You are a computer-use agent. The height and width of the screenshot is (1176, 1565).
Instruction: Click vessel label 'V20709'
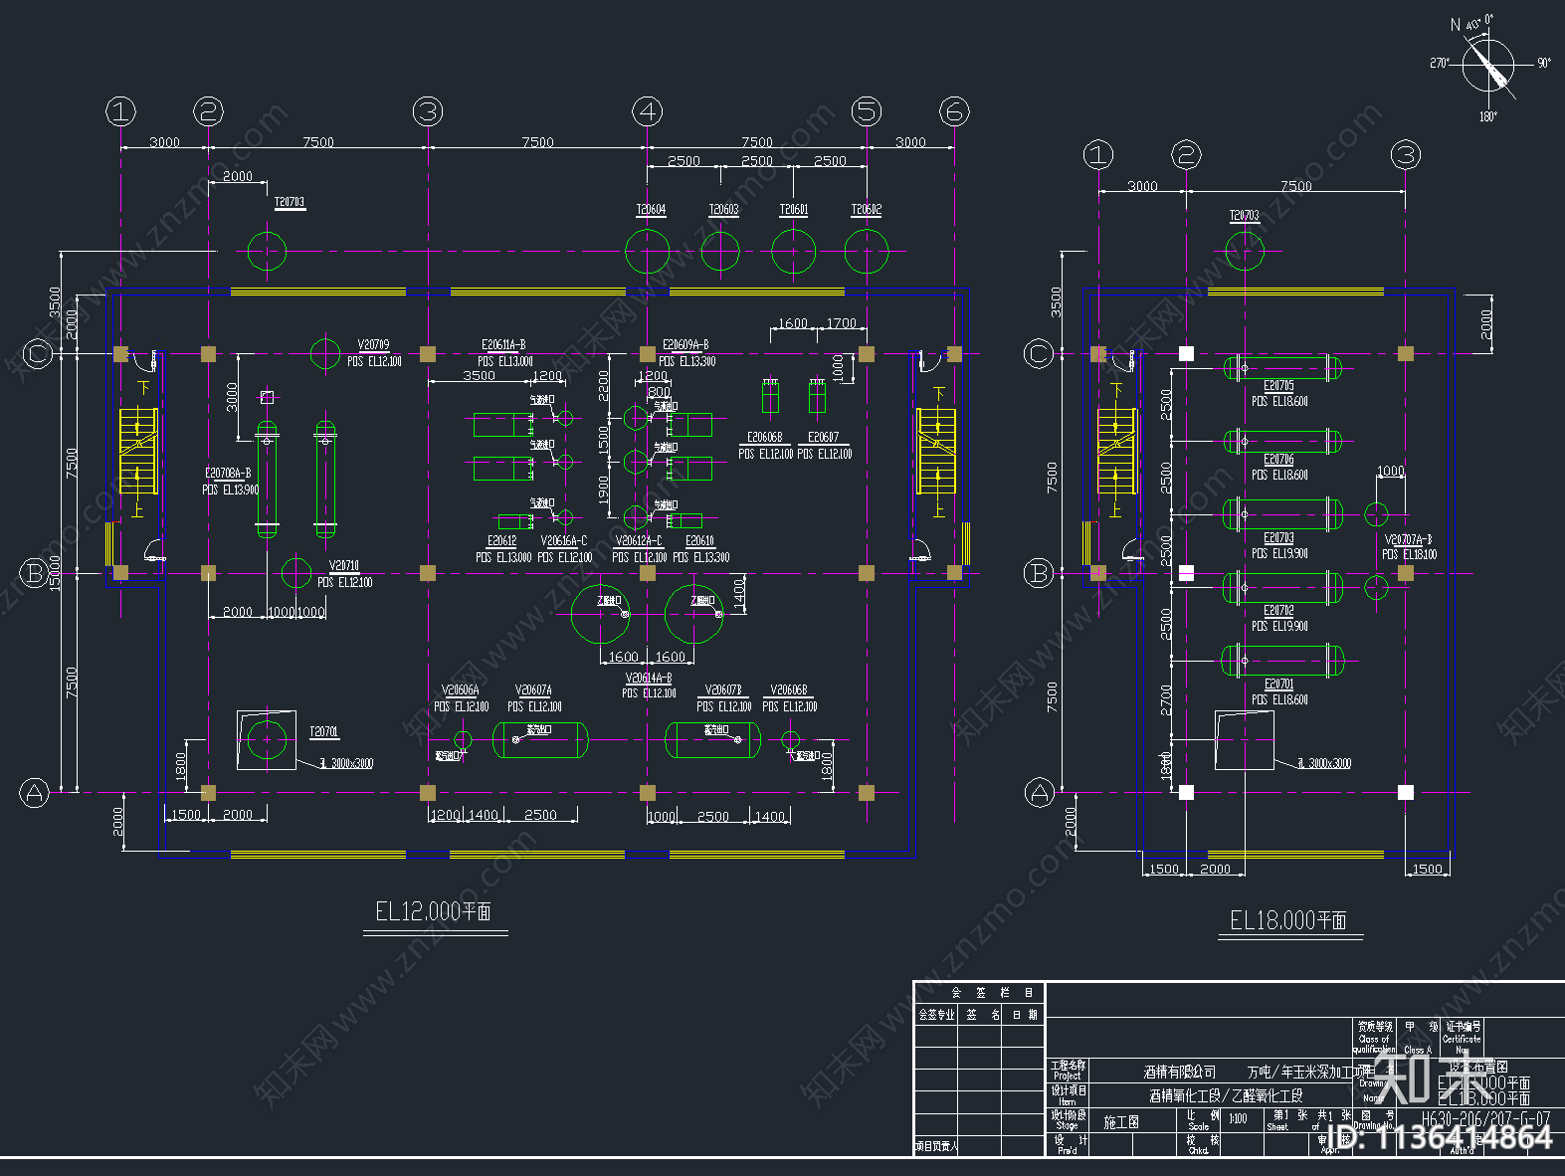pos(373,345)
